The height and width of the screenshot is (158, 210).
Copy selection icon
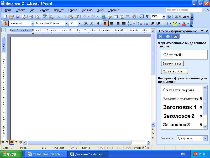64,17
